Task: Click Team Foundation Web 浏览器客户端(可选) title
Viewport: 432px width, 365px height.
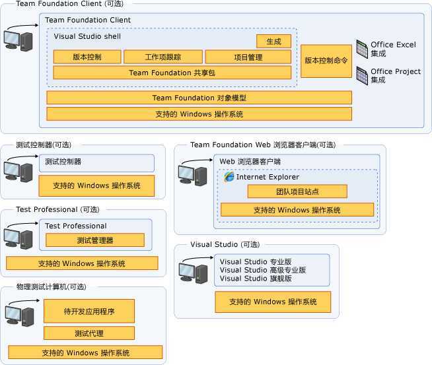Action: point(263,145)
